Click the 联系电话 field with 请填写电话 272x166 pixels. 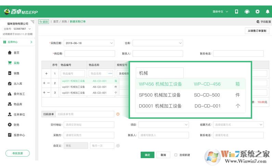click(x=238, y=135)
